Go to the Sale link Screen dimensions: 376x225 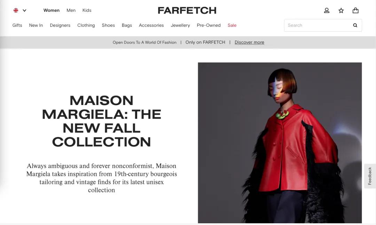click(x=232, y=25)
